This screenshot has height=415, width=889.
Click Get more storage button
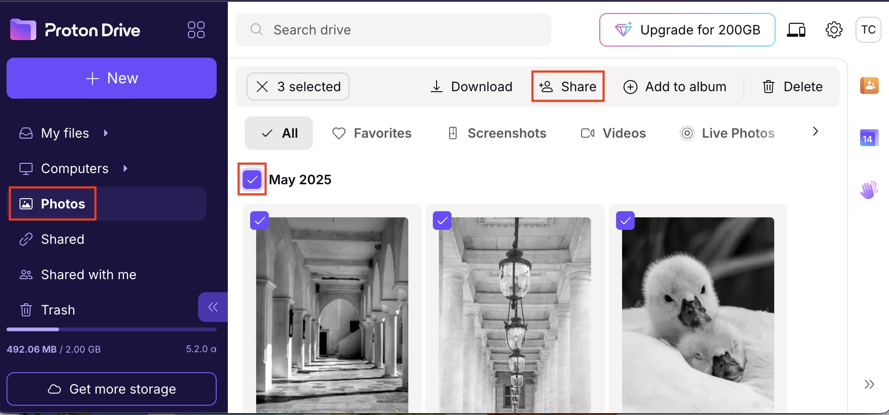coord(112,389)
